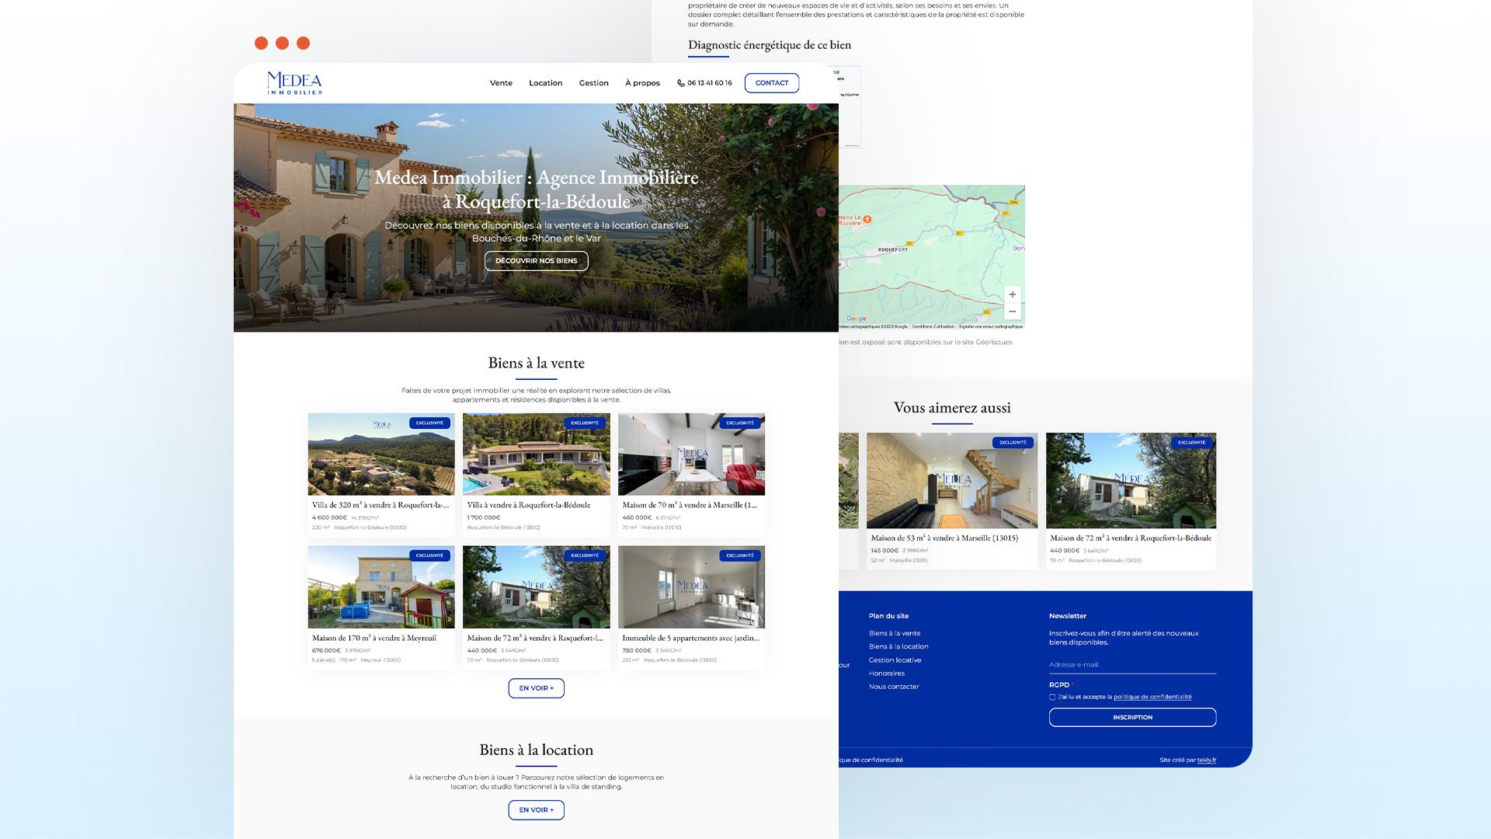This screenshot has height=839, width=1491.
Task: Open the Maison de 53 m² Marseille thumbnail
Action: pos(951,481)
